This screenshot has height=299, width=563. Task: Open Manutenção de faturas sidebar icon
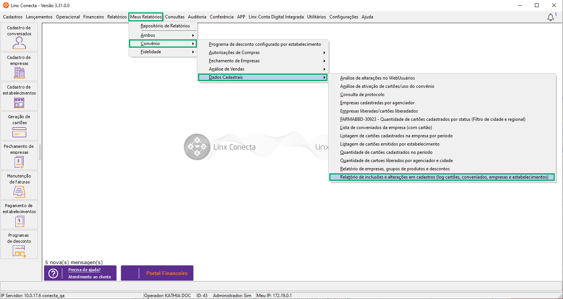pyautogui.click(x=19, y=185)
